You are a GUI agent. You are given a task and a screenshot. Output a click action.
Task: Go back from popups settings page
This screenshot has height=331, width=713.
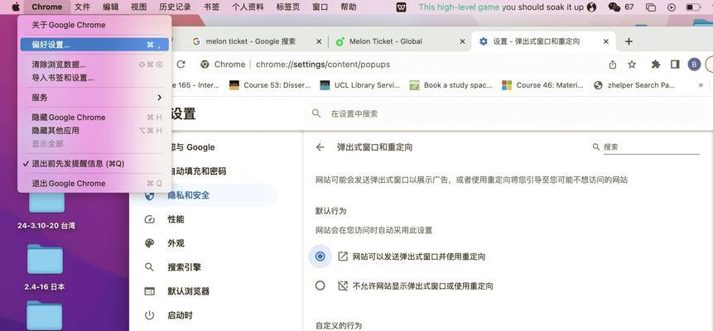pos(320,146)
